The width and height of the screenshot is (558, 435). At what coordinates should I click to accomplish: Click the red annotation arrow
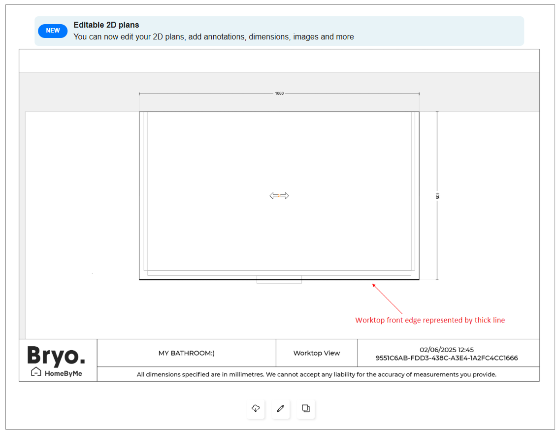[388, 299]
